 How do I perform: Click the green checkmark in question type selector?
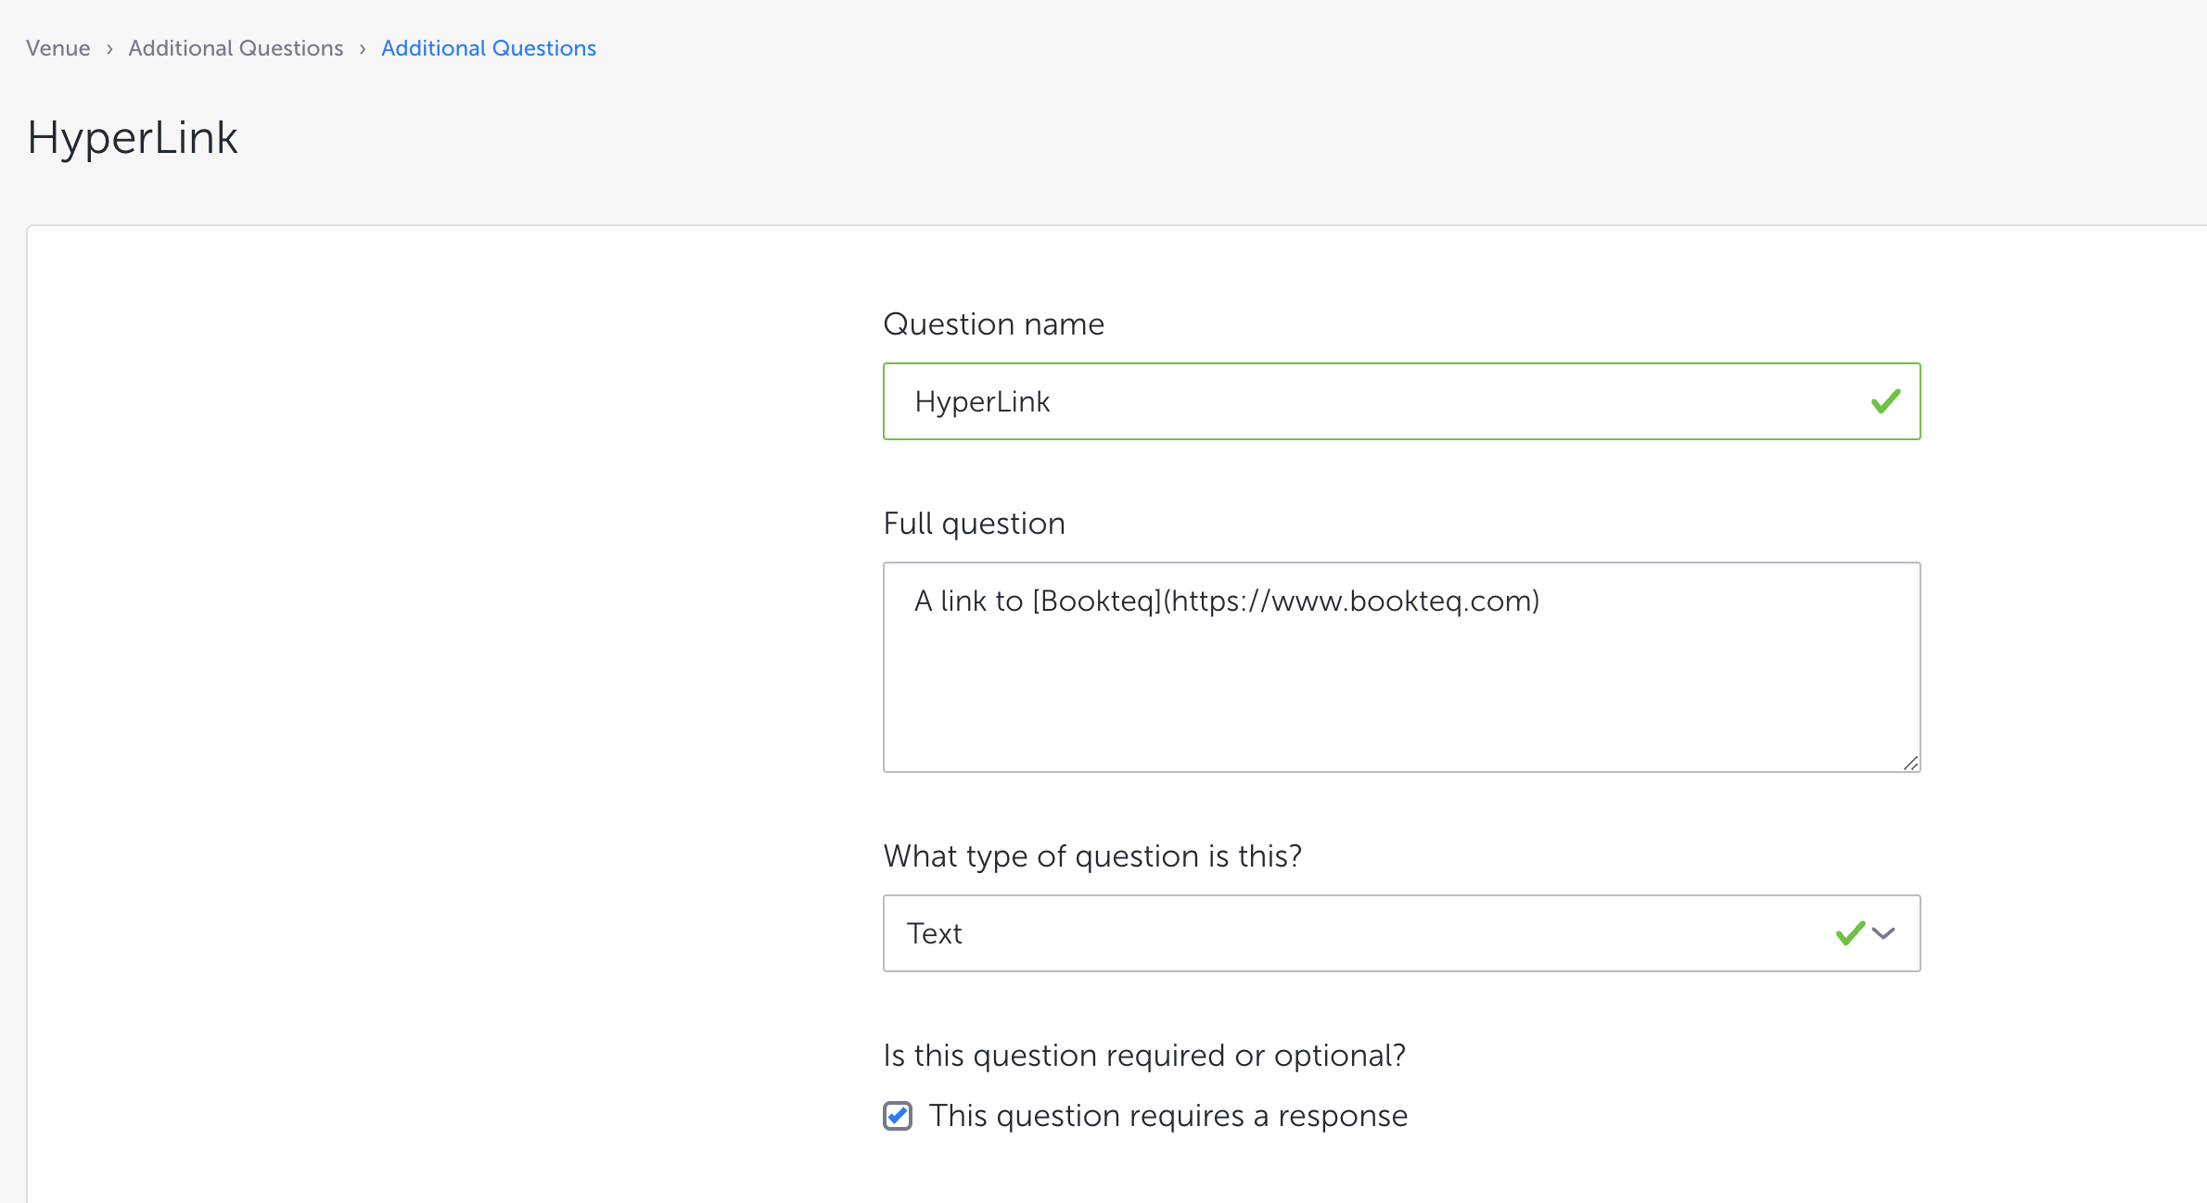1850,932
